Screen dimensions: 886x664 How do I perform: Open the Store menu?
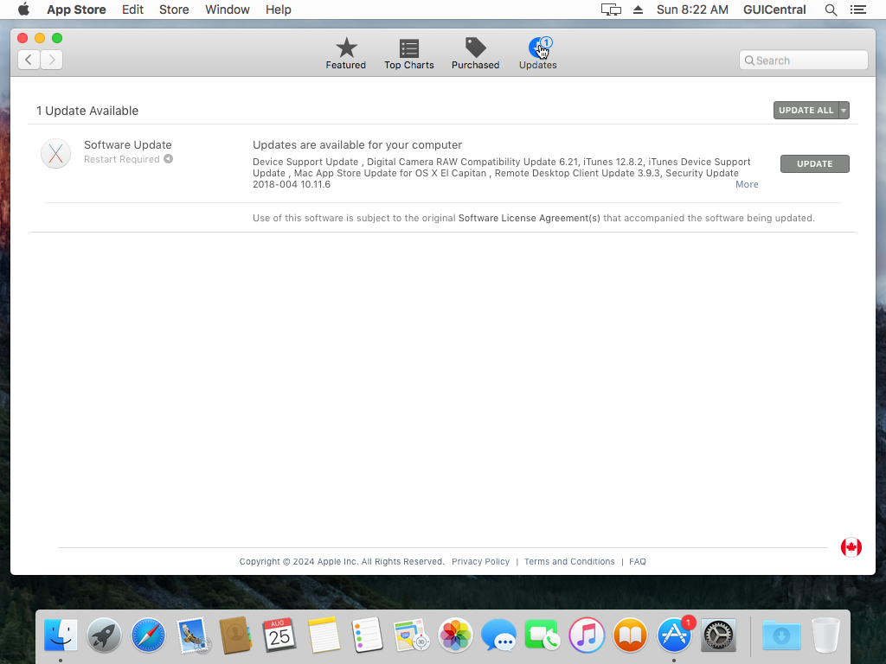tap(174, 10)
